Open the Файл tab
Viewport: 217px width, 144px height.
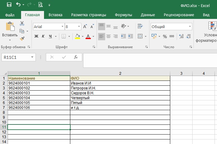10,15
